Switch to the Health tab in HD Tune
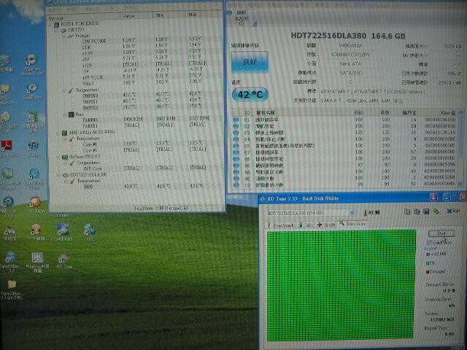This screenshot has height=350, width=467. point(326,225)
